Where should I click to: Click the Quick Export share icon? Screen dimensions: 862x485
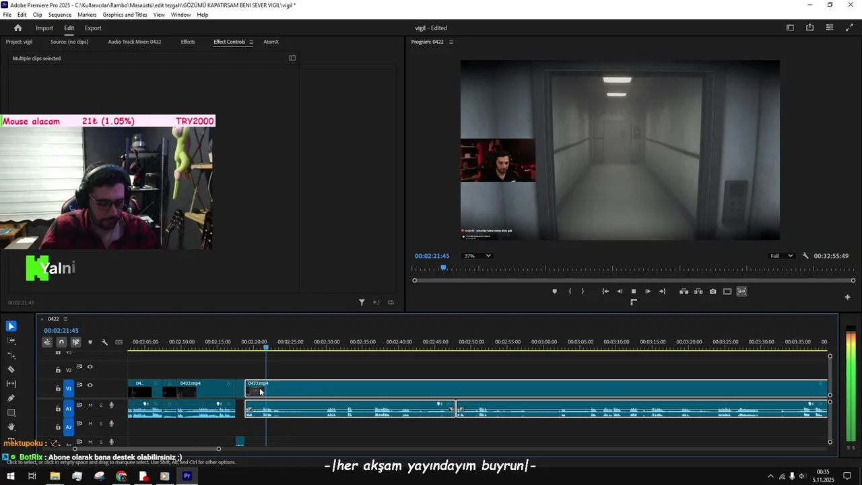[809, 28]
